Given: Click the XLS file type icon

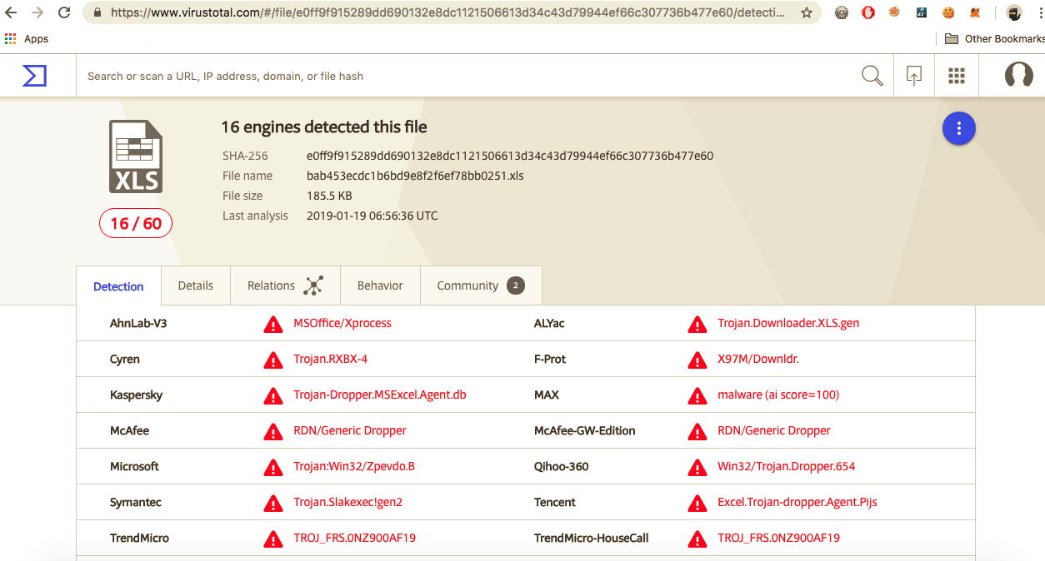Looking at the screenshot, I should tap(136, 156).
